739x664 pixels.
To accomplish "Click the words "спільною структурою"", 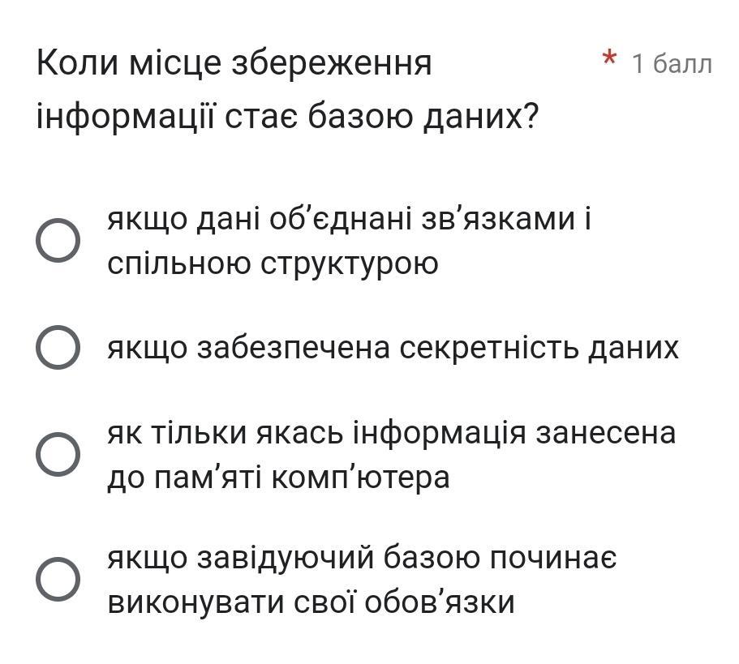I will pos(273,263).
